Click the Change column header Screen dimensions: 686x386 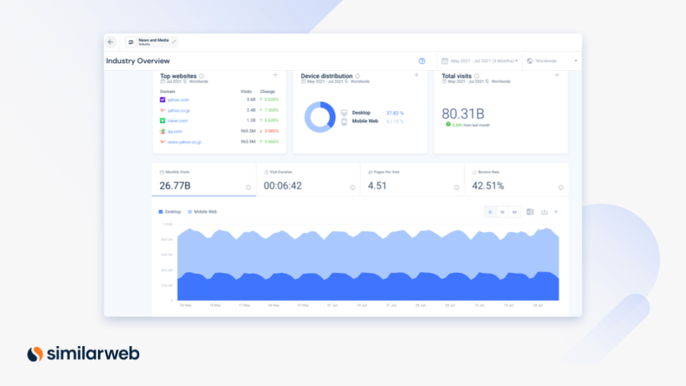267,91
